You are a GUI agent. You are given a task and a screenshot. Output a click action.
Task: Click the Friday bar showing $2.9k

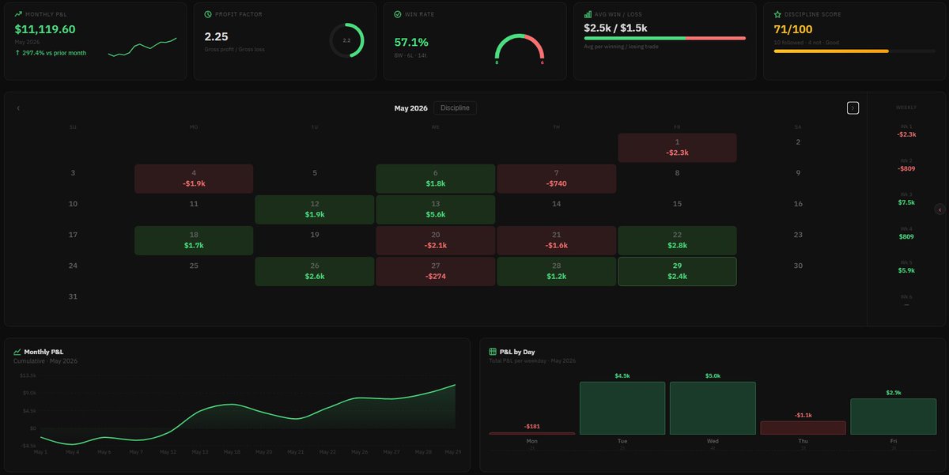(x=894, y=417)
